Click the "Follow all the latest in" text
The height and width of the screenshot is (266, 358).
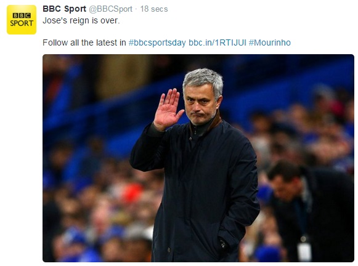(x=84, y=42)
